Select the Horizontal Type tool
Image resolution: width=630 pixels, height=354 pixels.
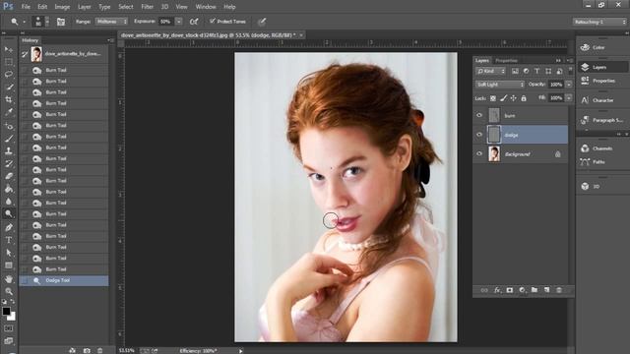9,240
